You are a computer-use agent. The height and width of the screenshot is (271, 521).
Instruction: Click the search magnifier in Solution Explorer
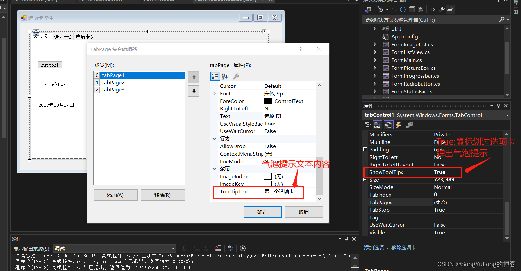[502, 20]
